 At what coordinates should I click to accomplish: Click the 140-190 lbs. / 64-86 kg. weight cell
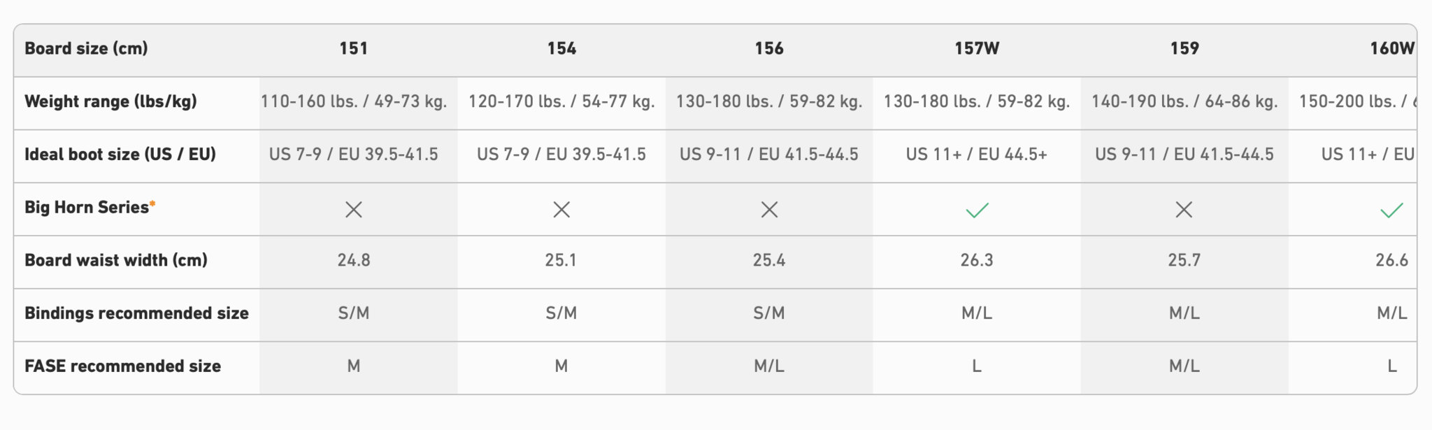(1184, 101)
